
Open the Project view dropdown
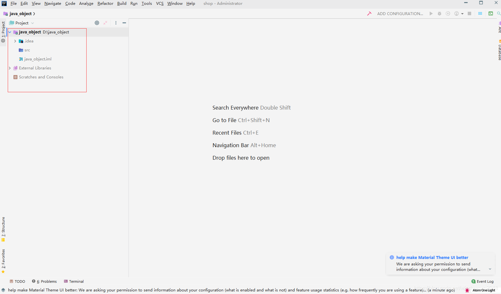click(x=22, y=23)
